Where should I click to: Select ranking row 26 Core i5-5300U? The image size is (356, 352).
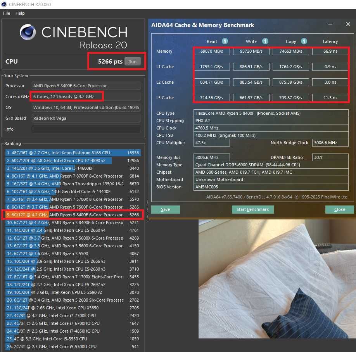73,347
